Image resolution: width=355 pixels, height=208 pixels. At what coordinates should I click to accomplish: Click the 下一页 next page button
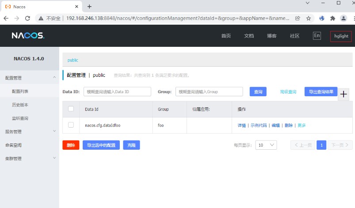[340, 145]
